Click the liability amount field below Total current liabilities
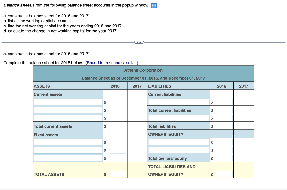The width and height of the screenshot is (287, 190). pyautogui.click(x=224, y=117)
